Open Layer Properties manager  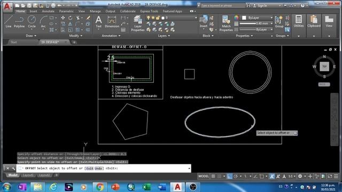(x=138, y=23)
